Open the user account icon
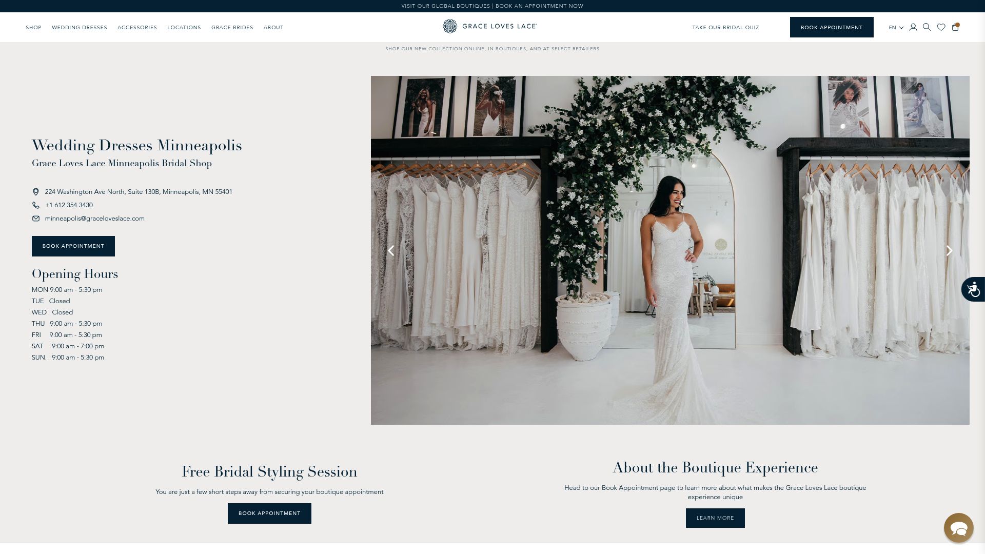This screenshot has width=985, height=554. click(x=913, y=27)
